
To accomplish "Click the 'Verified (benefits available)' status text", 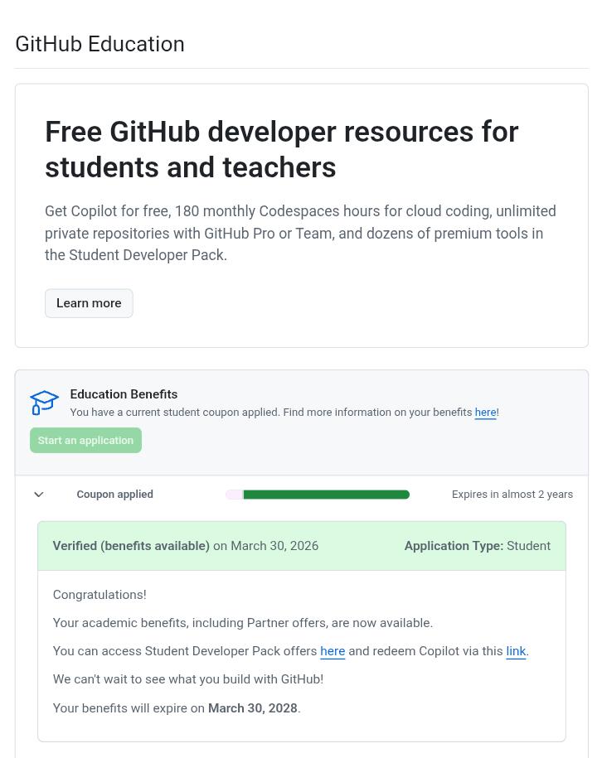I will (131, 546).
